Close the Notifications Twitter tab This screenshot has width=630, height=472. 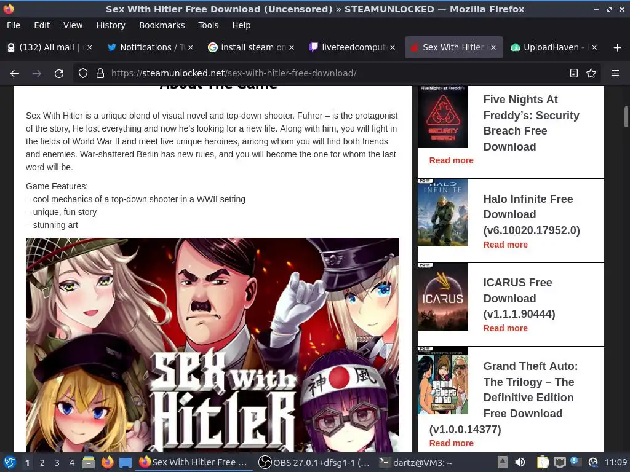point(191,47)
